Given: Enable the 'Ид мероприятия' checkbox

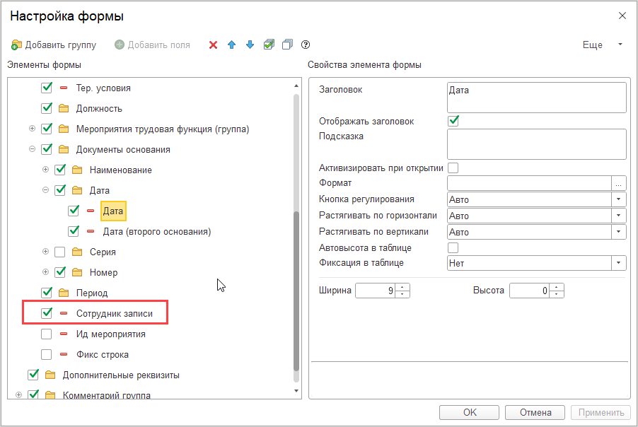Looking at the screenshot, I should point(47,334).
